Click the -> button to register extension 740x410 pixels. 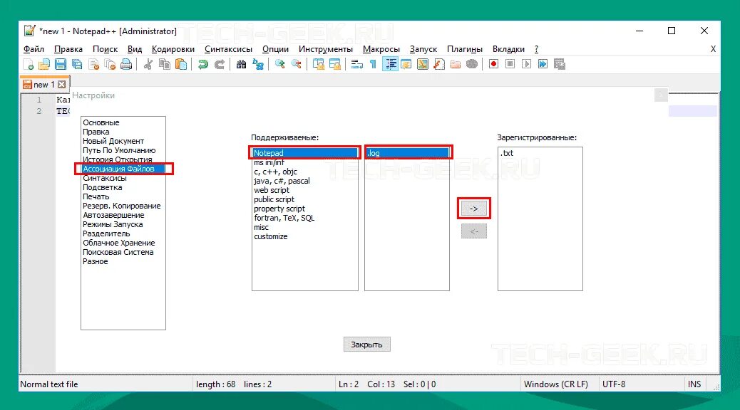point(474,209)
